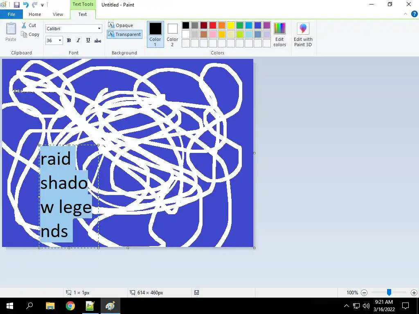Image resolution: width=419 pixels, height=314 pixels.
Task: Pick the purple color swatch
Action: (267, 25)
